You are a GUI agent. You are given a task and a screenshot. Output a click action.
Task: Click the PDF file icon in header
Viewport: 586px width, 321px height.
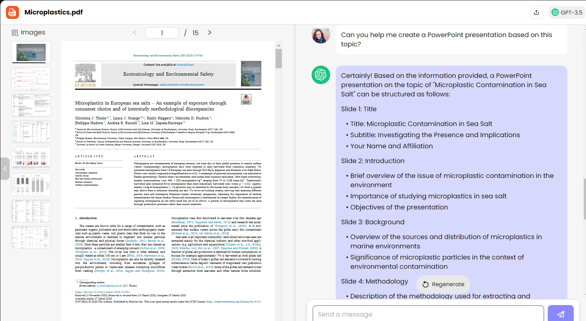point(12,12)
